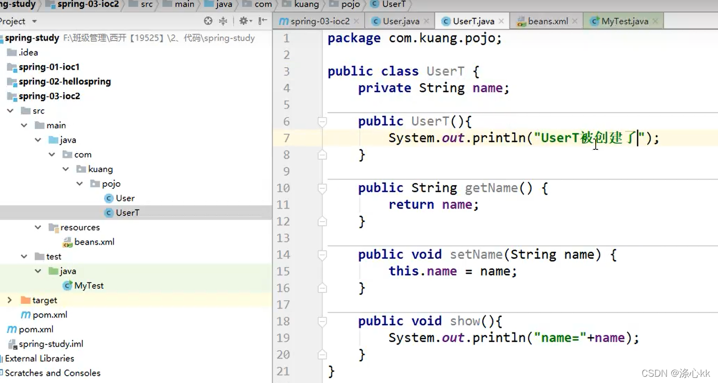Switch to the User.java tab
This screenshot has width=718, height=383.
[401, 21]
